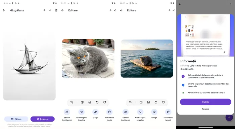
Task: Open Restrângere imagine on cat pavement screen
Action: (81, 115)
